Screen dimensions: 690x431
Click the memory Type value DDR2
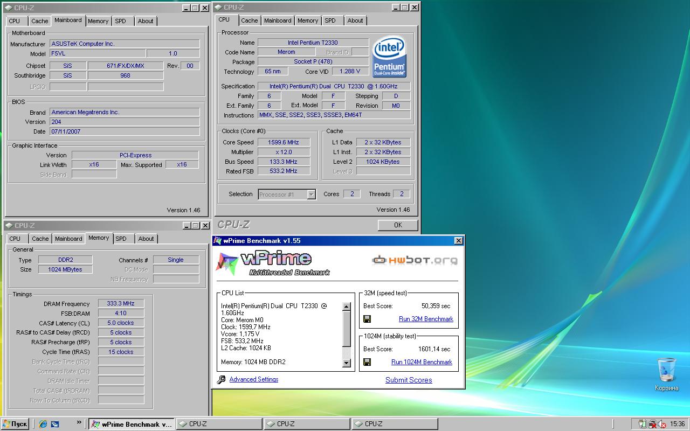coord(66,260)
